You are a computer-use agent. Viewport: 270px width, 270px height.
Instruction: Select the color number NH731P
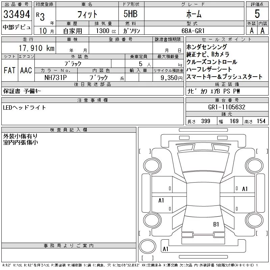(55, 78)
